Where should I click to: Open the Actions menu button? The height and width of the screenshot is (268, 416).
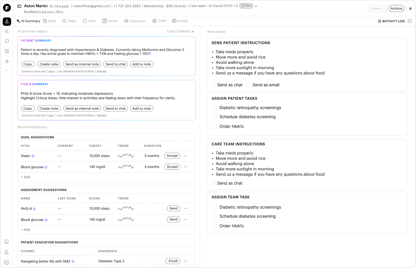(396, 8)
